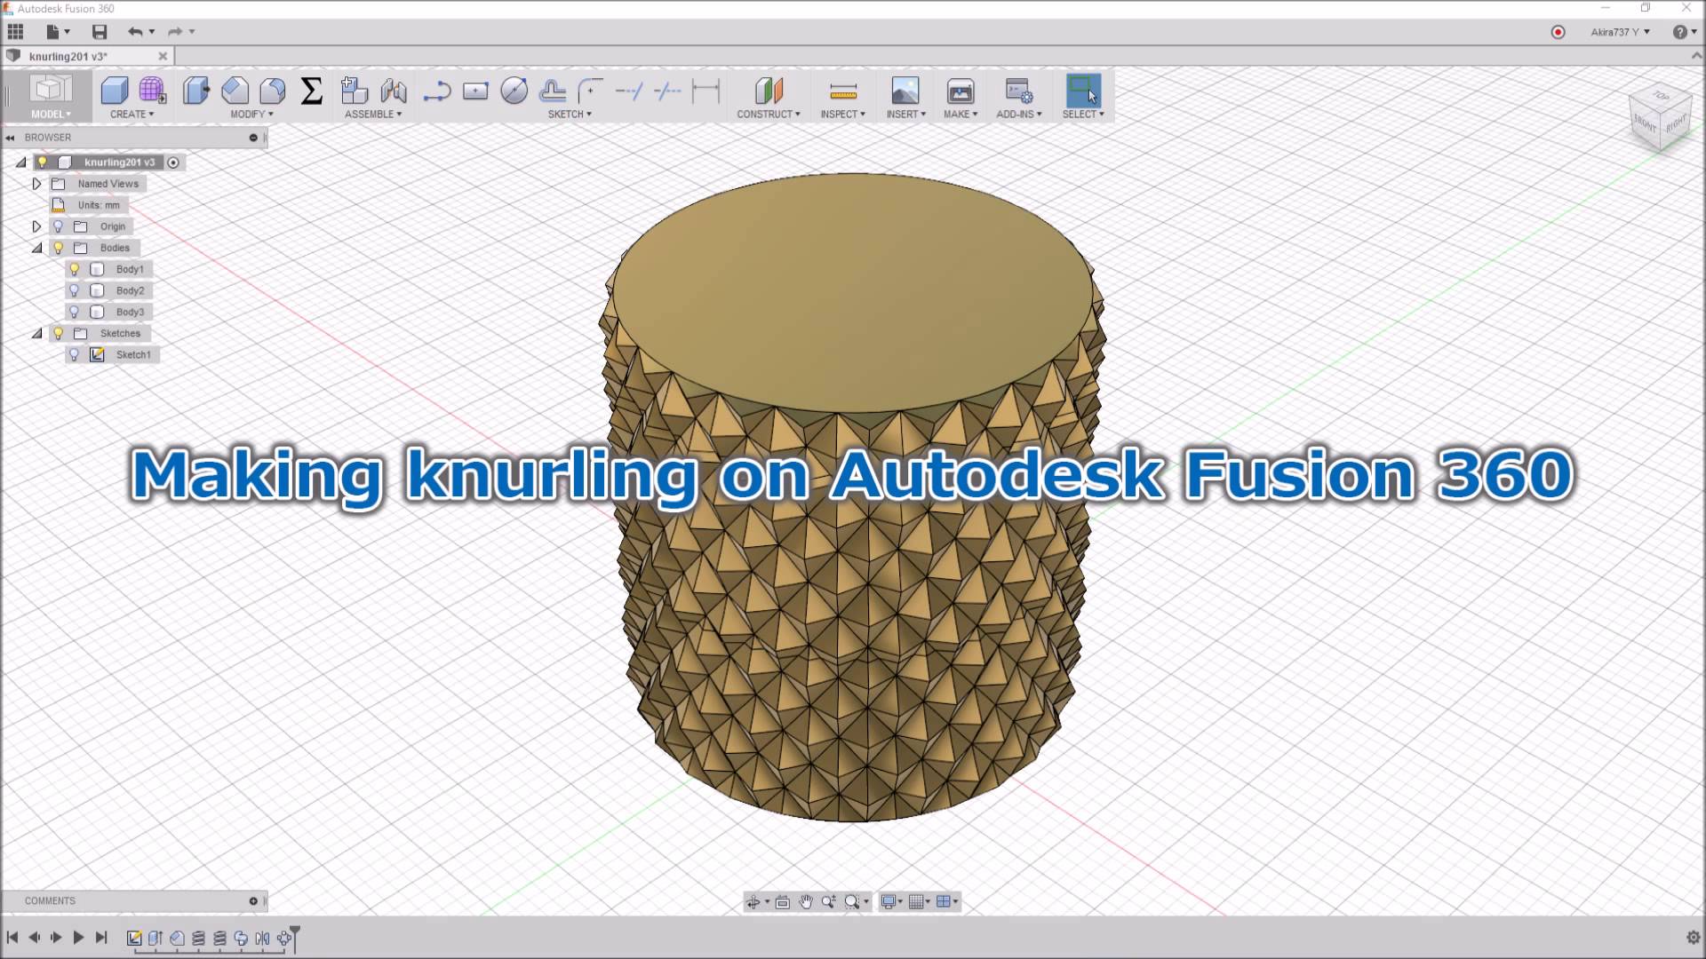1706x959 pixels.
Task: Click the Insert image icon
Action: [x=905, y=91]
